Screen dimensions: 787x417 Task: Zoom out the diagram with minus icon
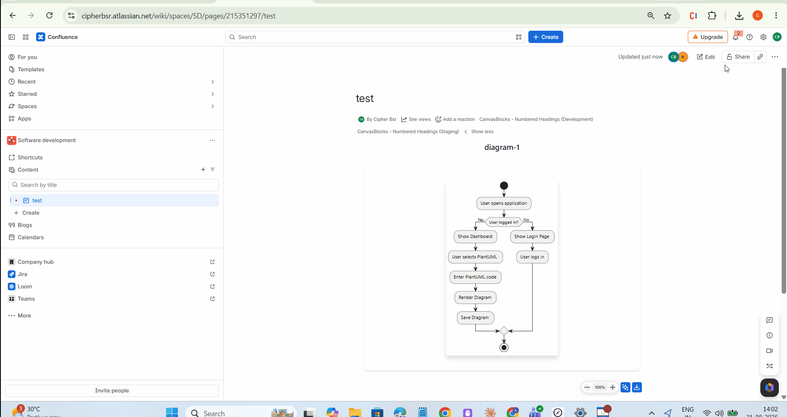(587, 387)
